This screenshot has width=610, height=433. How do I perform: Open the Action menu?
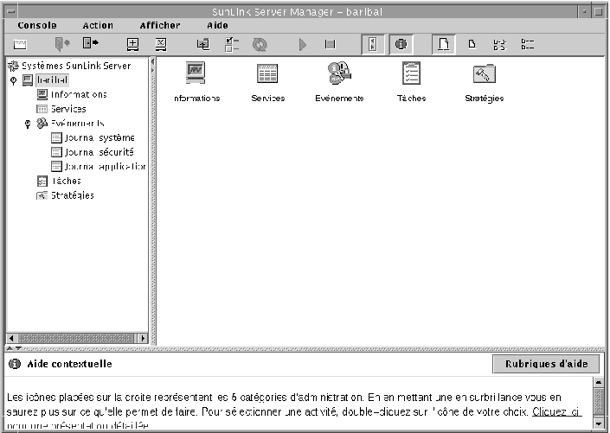point(98,26)
